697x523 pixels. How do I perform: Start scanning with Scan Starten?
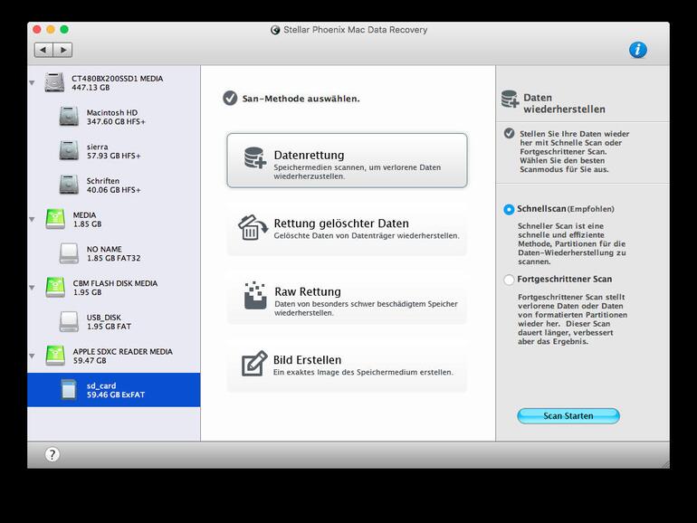tap(568, 416)
